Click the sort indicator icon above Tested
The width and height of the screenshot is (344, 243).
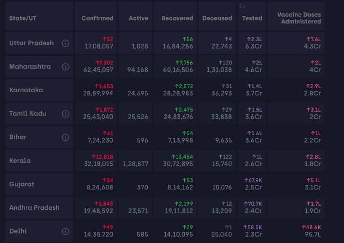pyautogui.click(x=242, y=6)
